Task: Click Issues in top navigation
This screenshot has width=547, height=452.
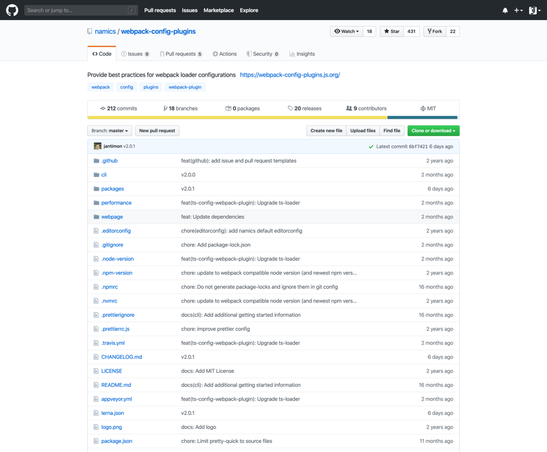Action: [x=189, y=10]
